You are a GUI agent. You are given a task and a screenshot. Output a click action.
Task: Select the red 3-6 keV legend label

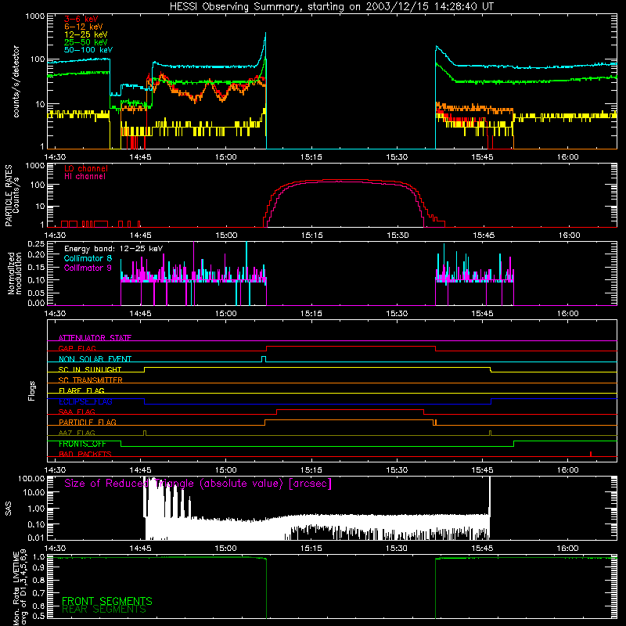click(x=81, y=19)
